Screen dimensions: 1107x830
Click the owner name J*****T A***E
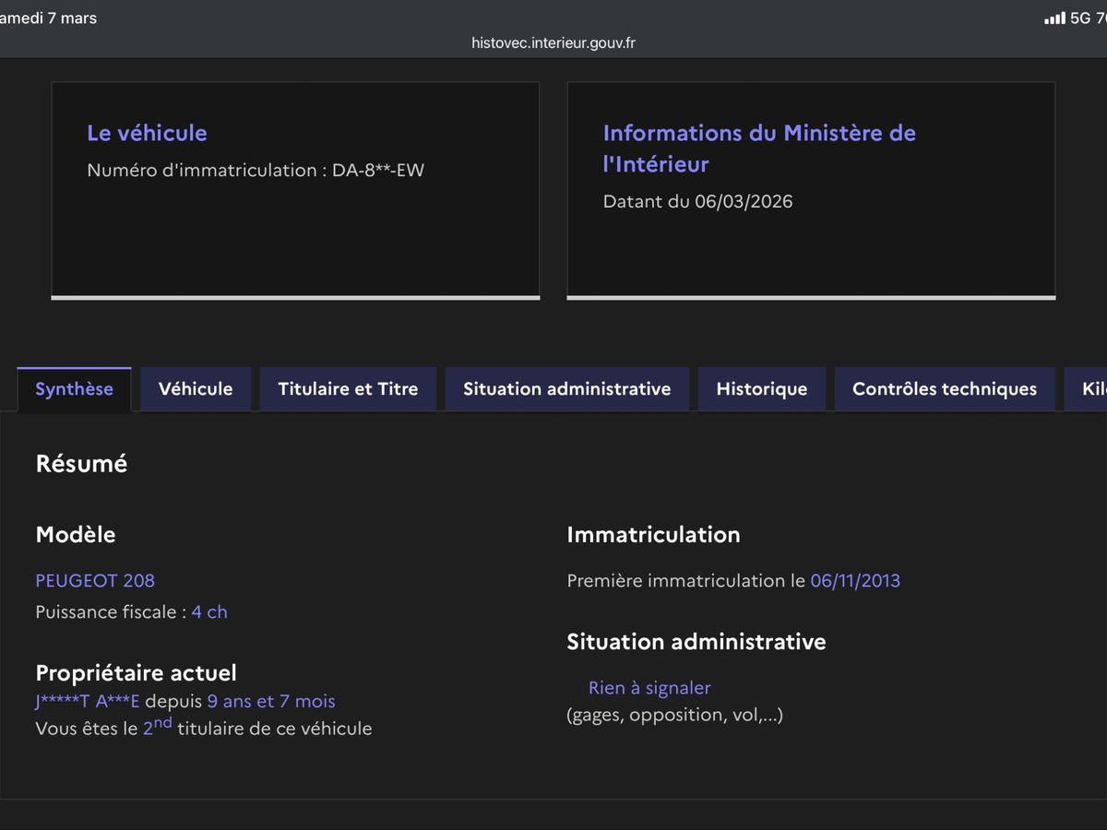click(x=88, y=702)
